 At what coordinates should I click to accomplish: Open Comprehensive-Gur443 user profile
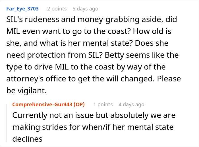click(42, 105)
